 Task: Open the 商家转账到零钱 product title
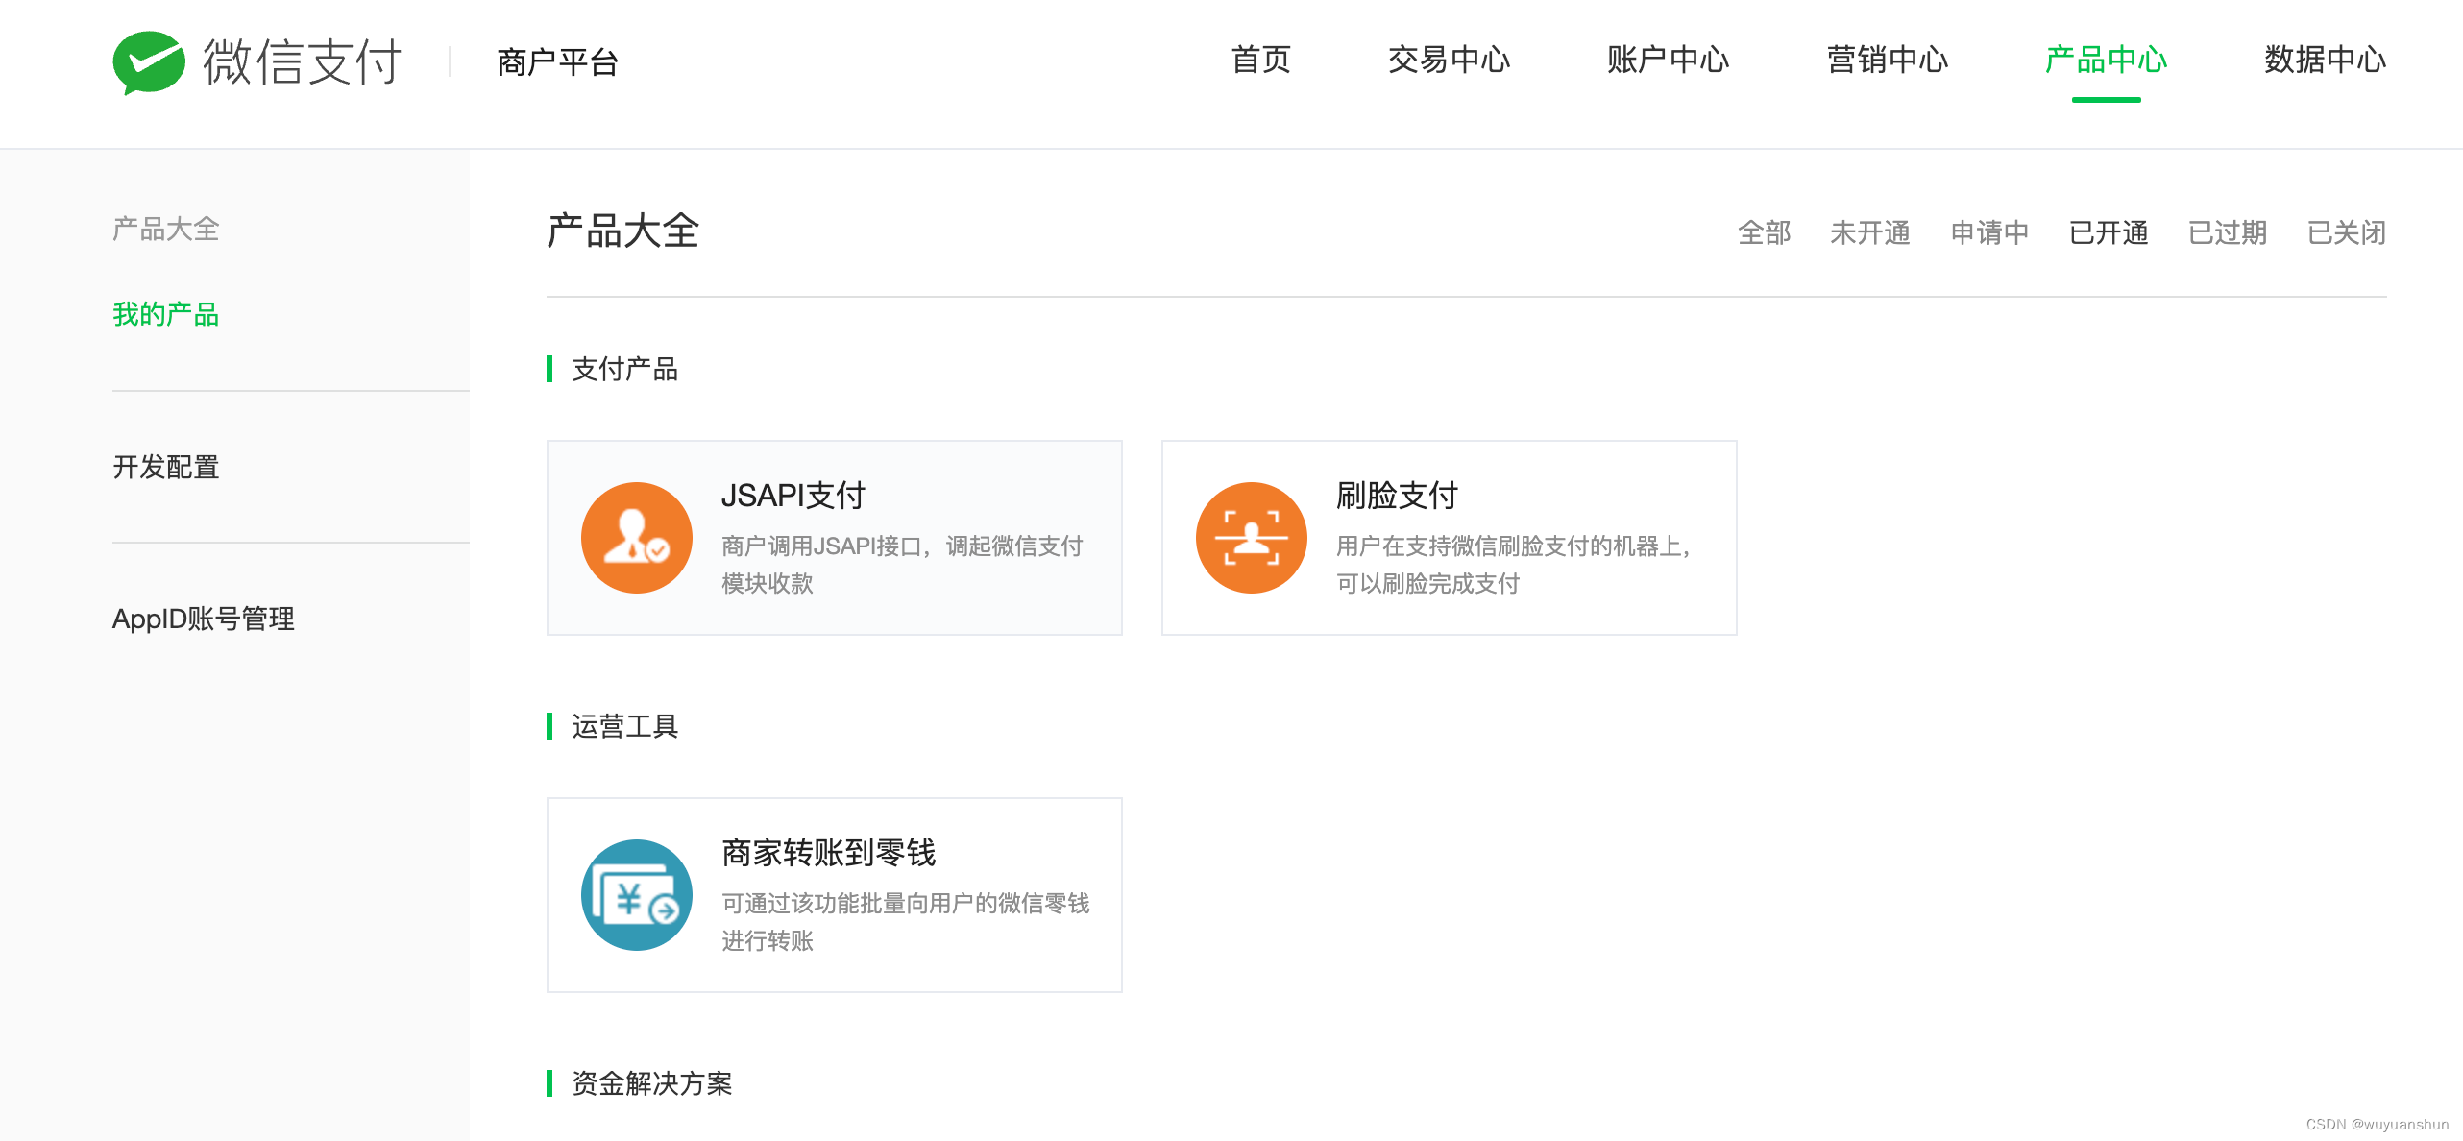(x=829, y=853)
